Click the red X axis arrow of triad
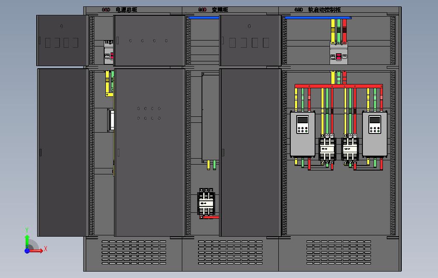Image resolution: width=438 pixels, height=278 pixels. click(x=37, y=250)
